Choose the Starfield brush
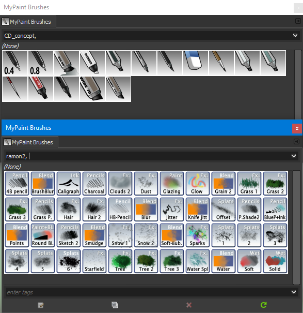Screen dimensions: 303x313 [x=94, y=261]
